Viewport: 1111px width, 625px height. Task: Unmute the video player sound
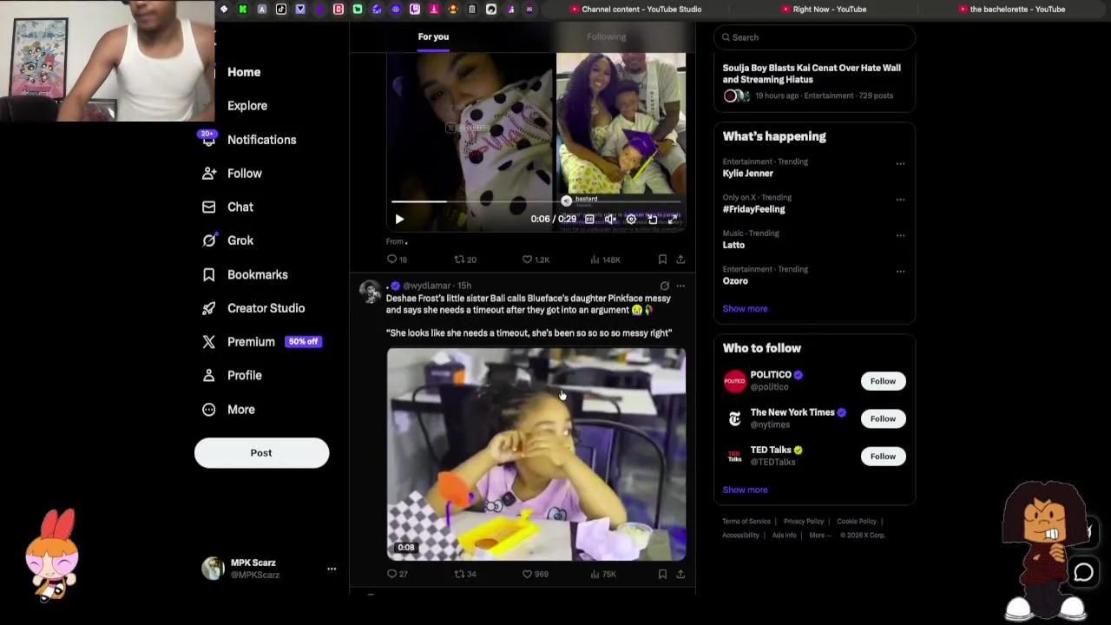[x=610, y=220]
